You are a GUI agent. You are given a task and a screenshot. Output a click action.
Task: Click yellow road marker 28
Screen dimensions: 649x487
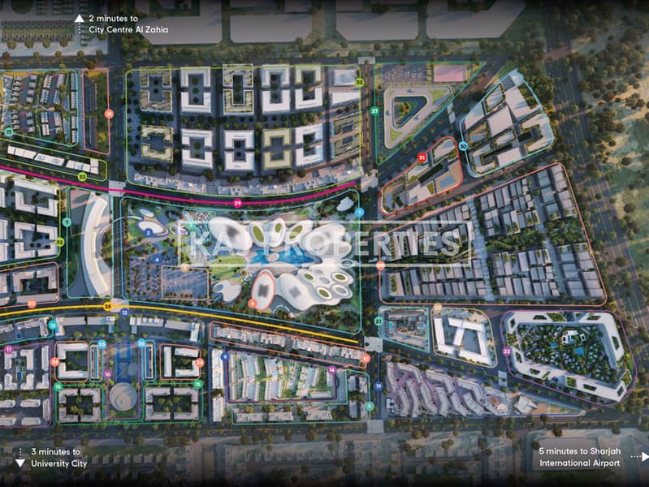click(x=107, y=307)
